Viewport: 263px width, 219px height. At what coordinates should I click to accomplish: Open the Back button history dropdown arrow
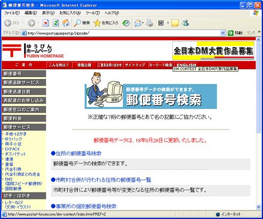point(23,23)
